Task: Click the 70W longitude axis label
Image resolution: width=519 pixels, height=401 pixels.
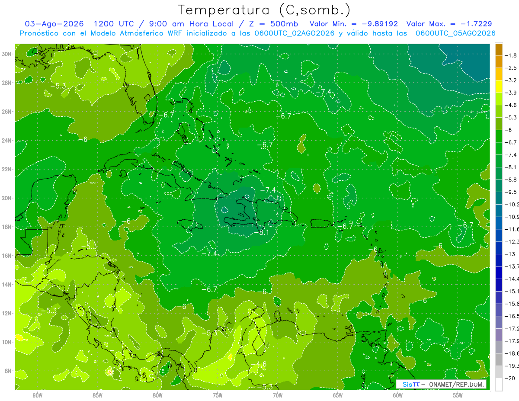Action: pyautogui.click(x=278, y=395)
